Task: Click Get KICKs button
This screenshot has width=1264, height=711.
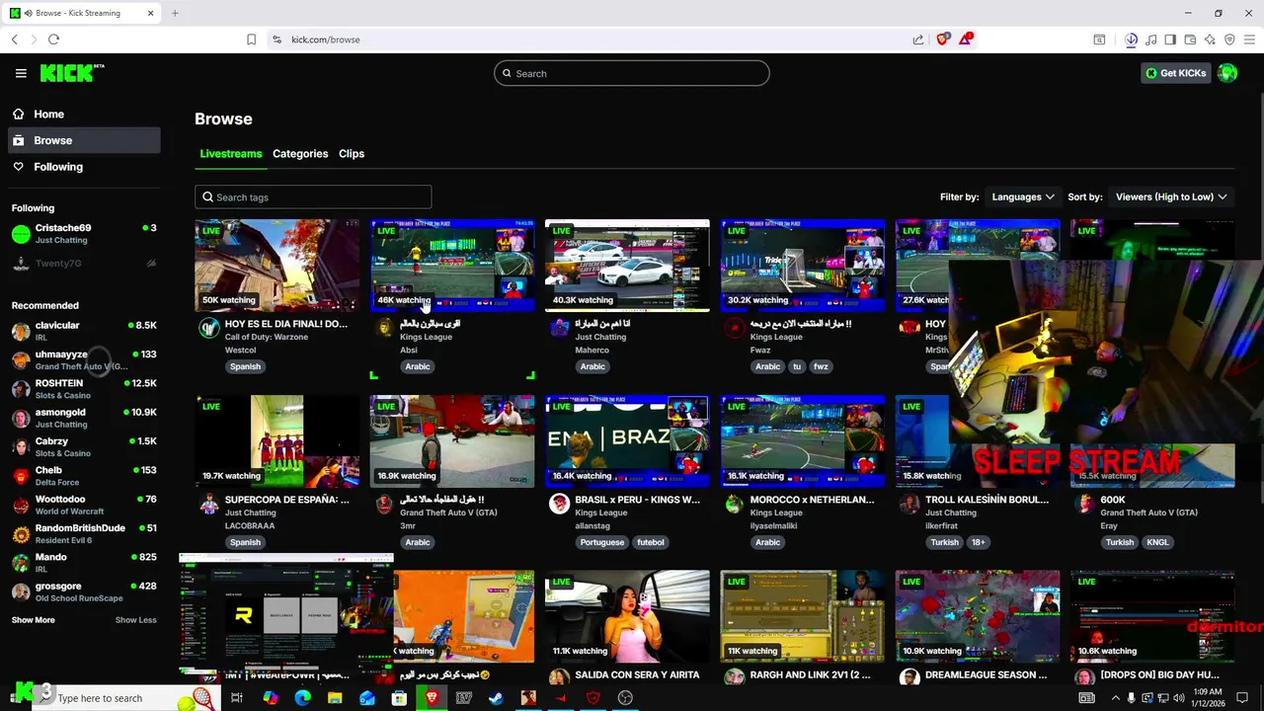Action: click(1175, 73)
